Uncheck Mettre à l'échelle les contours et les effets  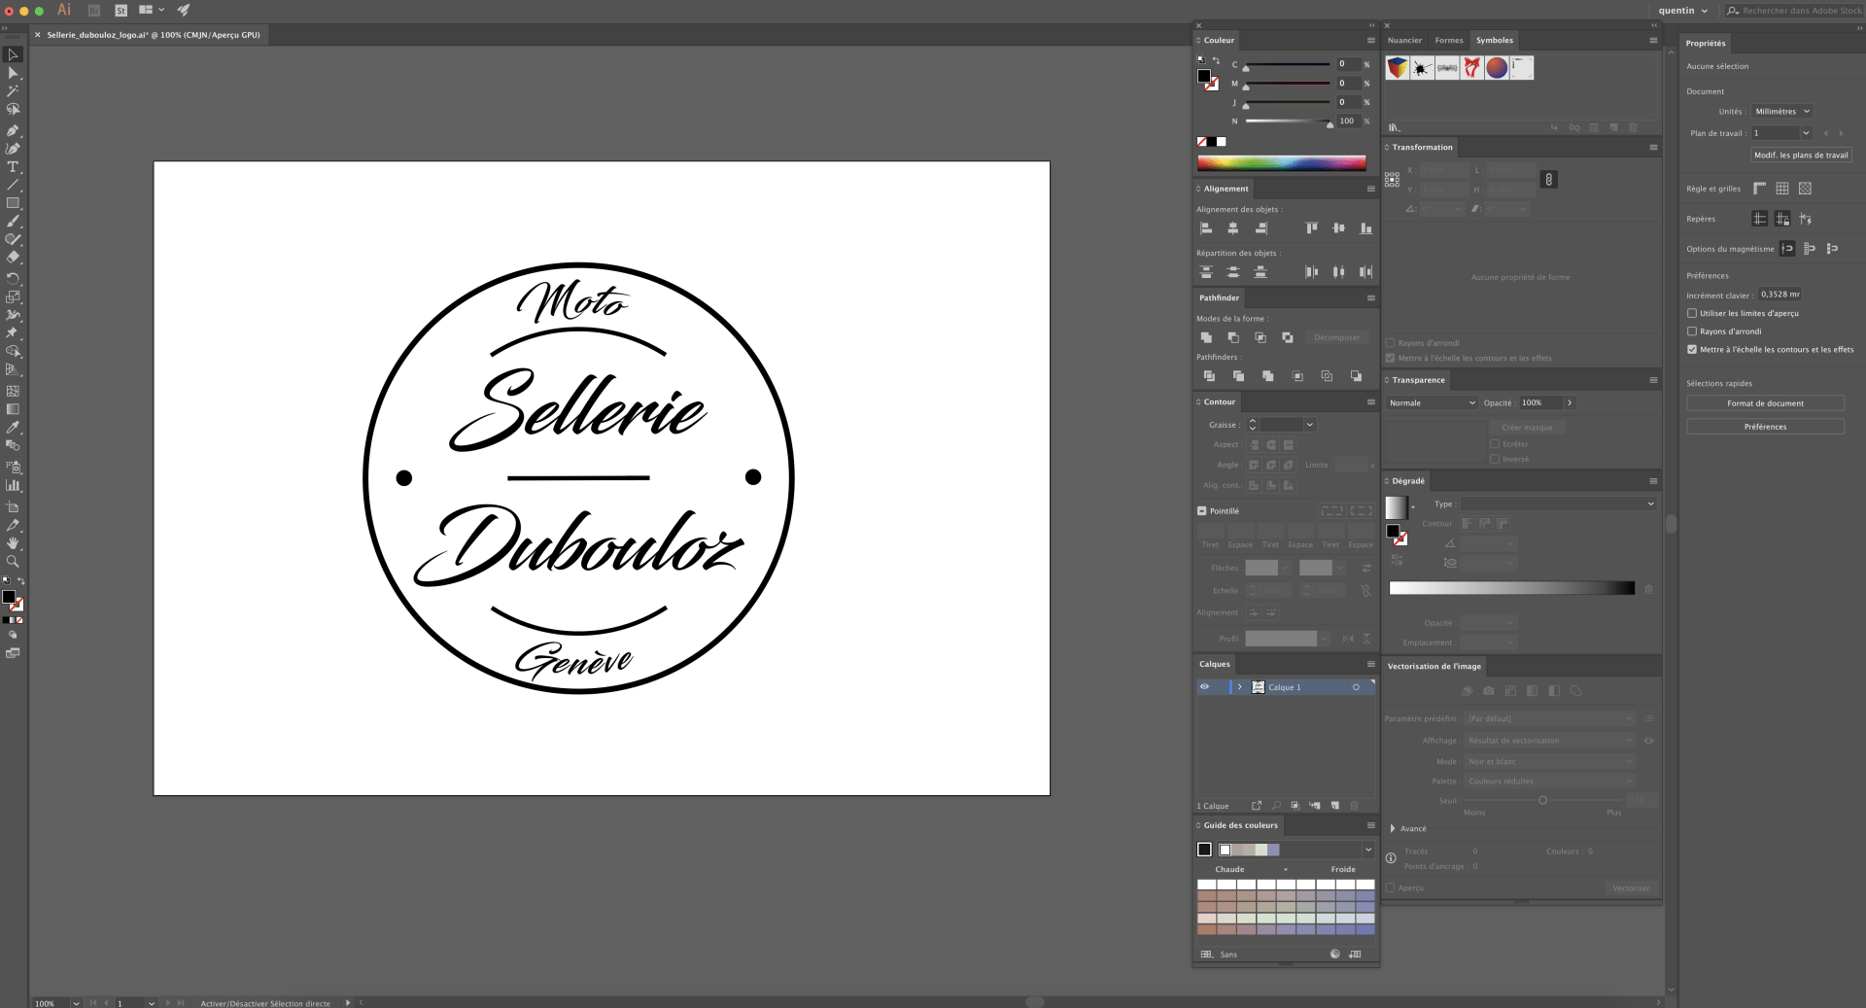pyautogui.click(x=1692, y=349)
